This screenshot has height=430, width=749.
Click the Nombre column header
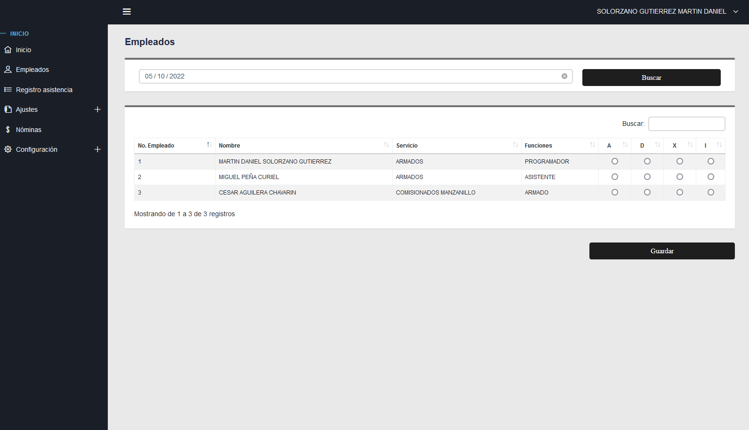(304, 146)
